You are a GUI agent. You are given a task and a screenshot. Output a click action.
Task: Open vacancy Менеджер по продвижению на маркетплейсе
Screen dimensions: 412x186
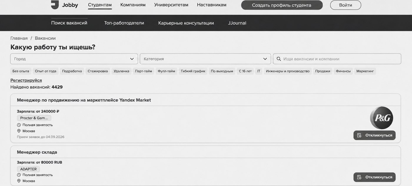(84, 100)
